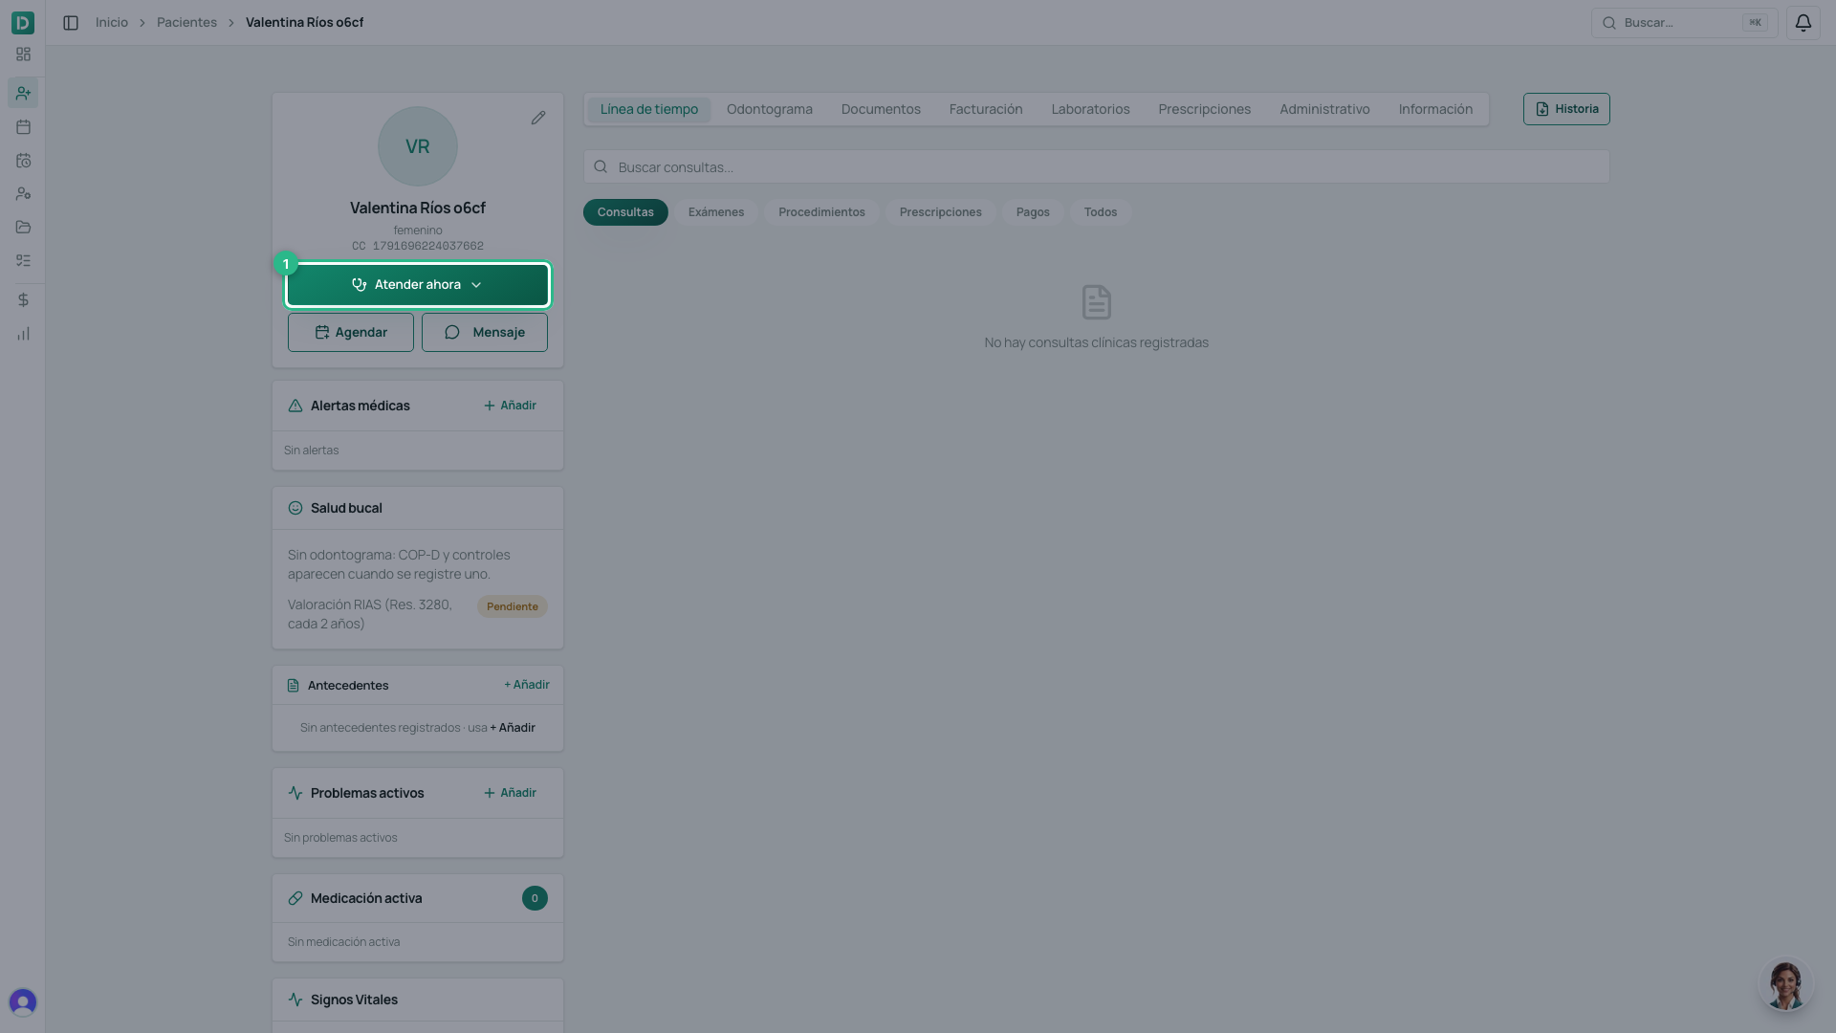Open the calendar icon in sidebar
The width and height of the screenshot is (1836, 1033).
point(23,126)
